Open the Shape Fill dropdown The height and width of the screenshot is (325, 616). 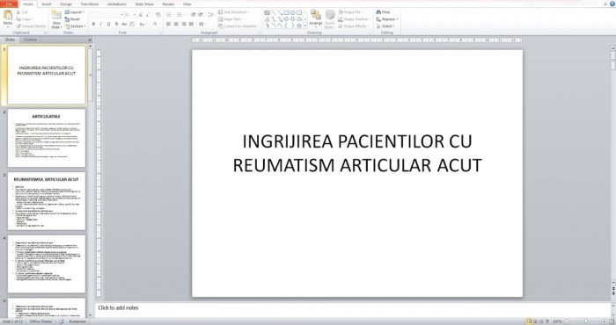[350, 12]
